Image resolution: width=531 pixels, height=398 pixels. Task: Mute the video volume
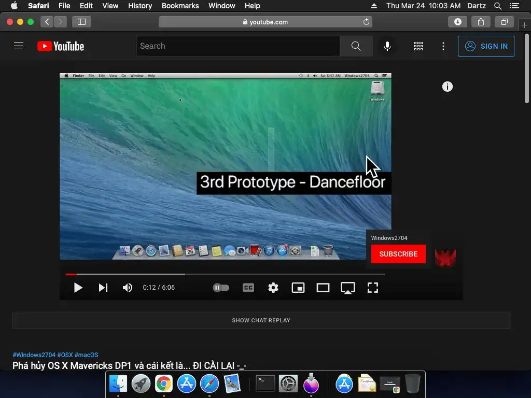[128, 288]
